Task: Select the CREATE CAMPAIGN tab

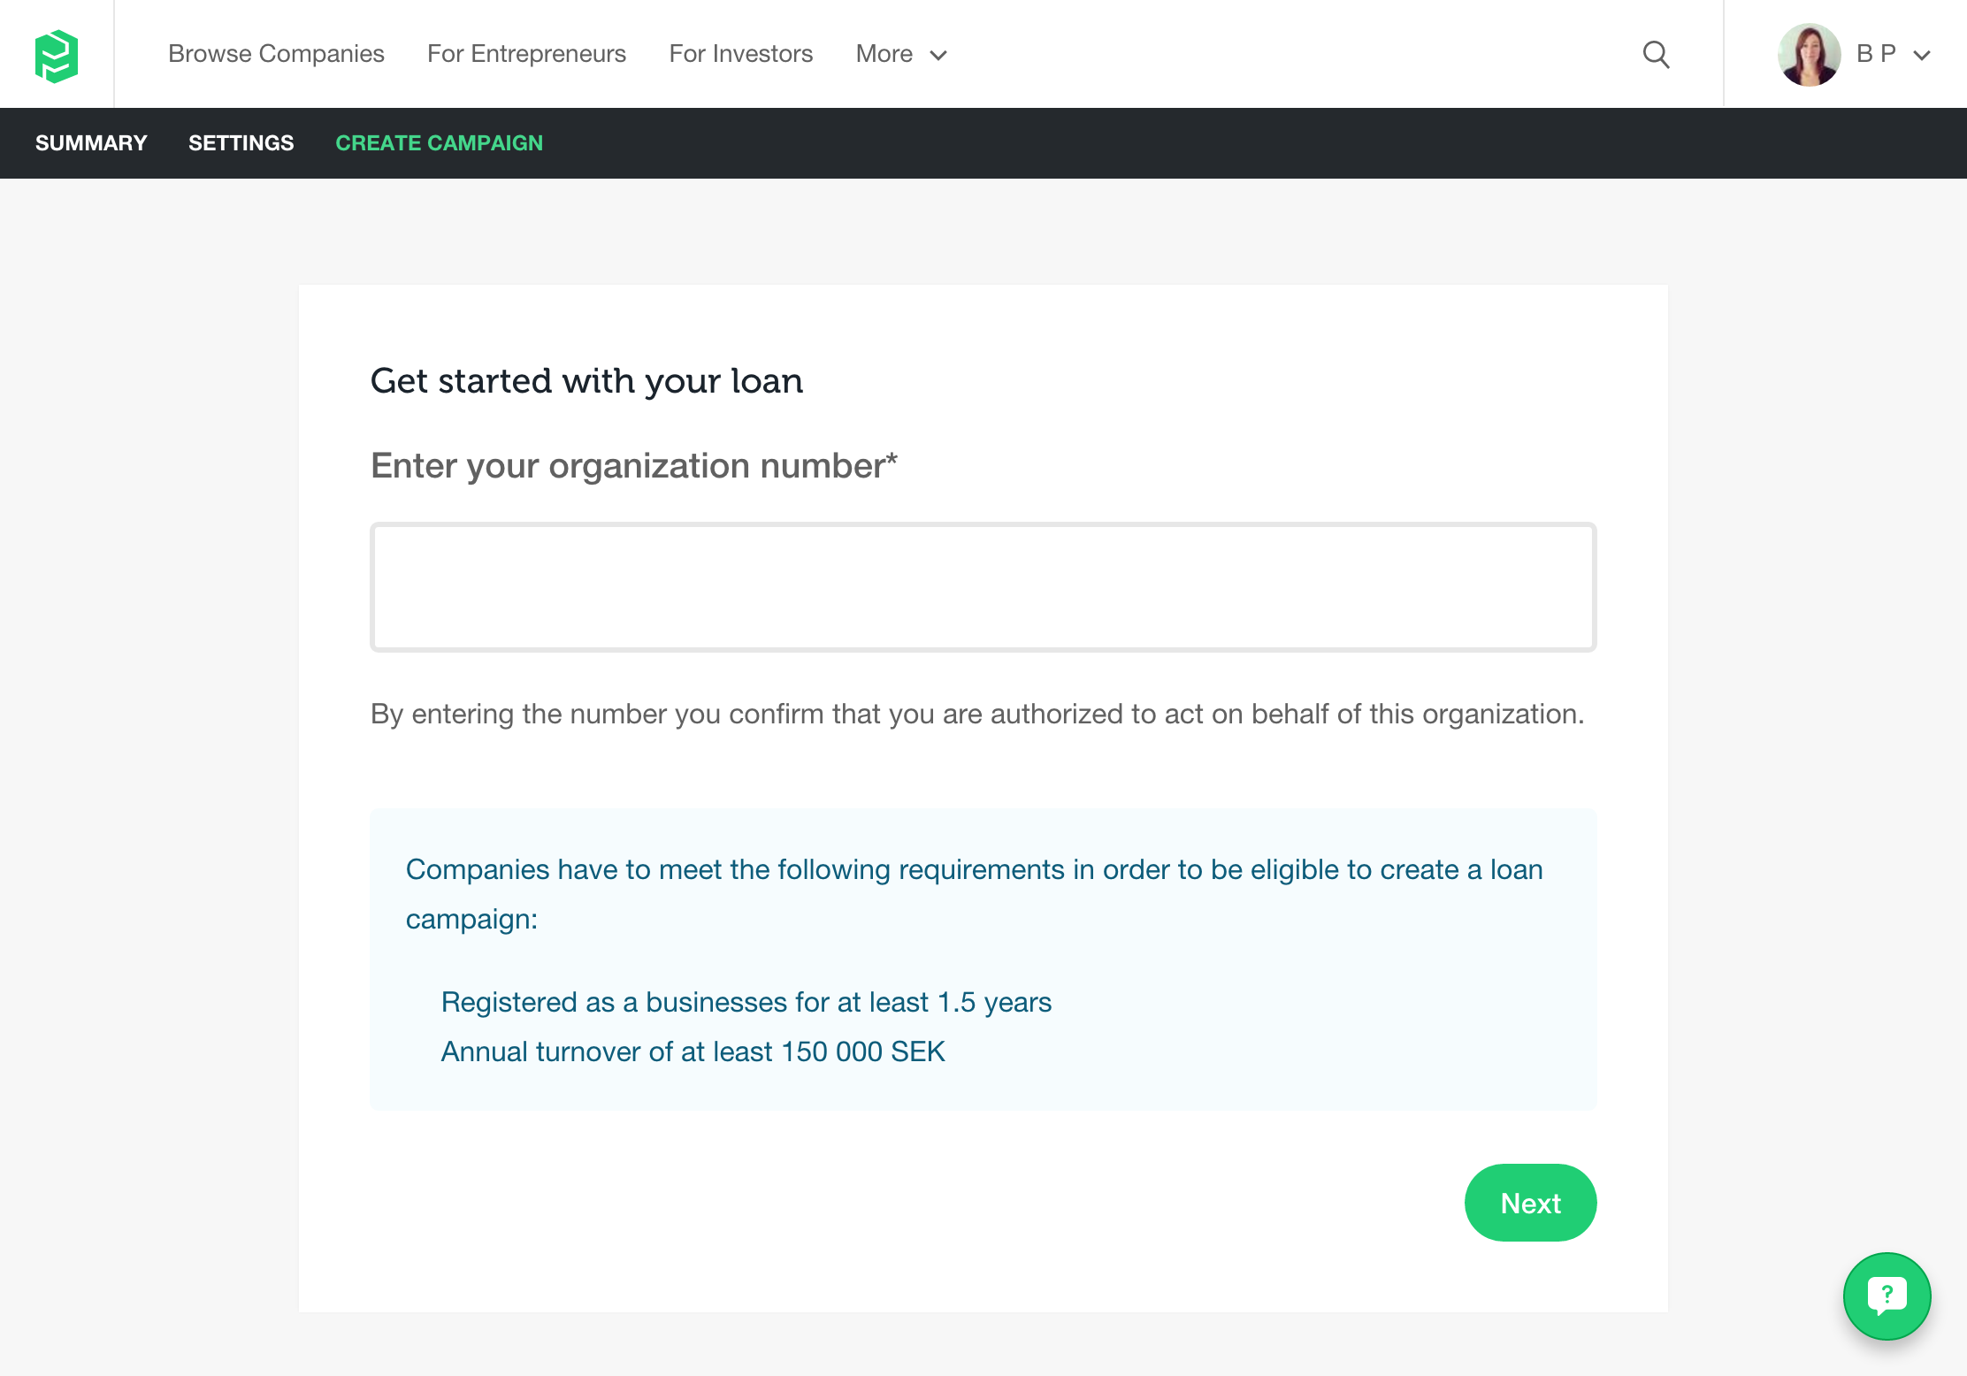Action: click(x=439, y=143)
